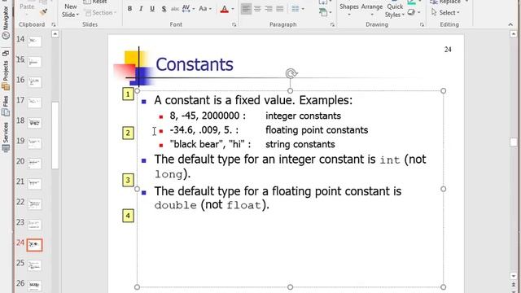Screen dimensions: 521x293
Task: Click the Add or Remove Columns icon
Action: coord(295,9)
